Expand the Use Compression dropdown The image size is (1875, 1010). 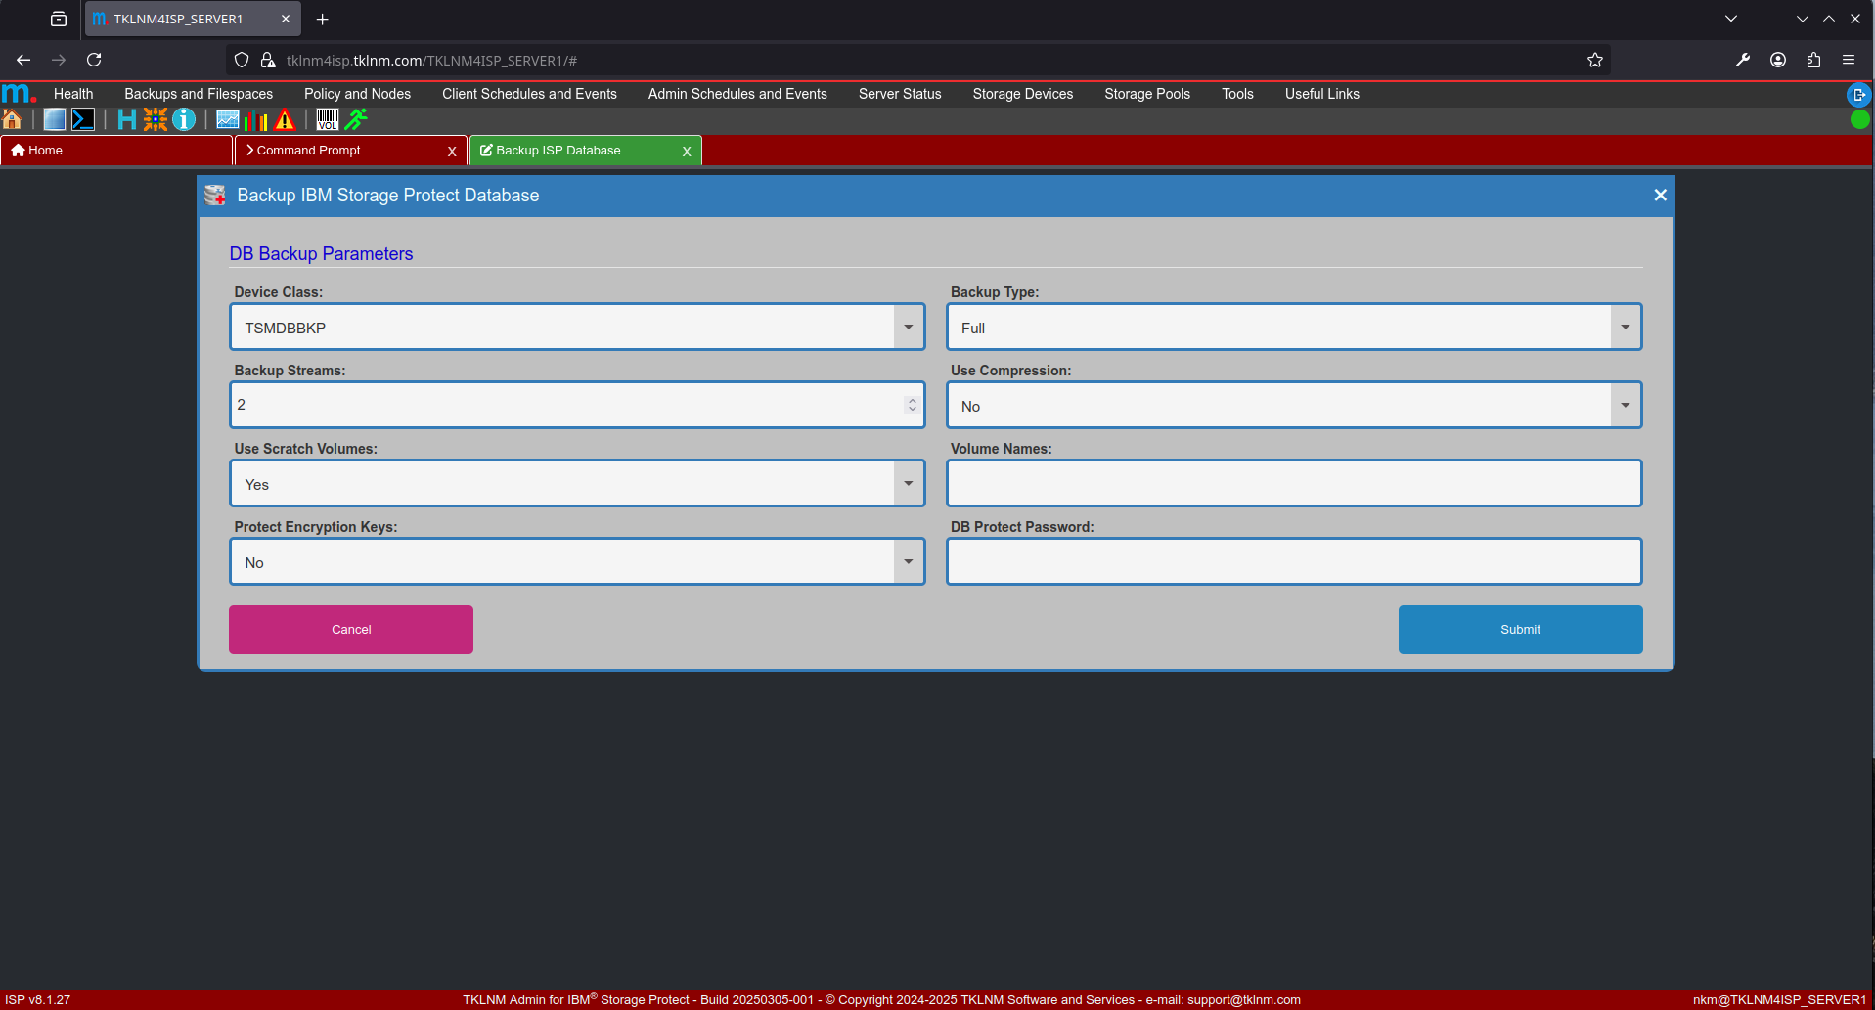(1625, 406)
